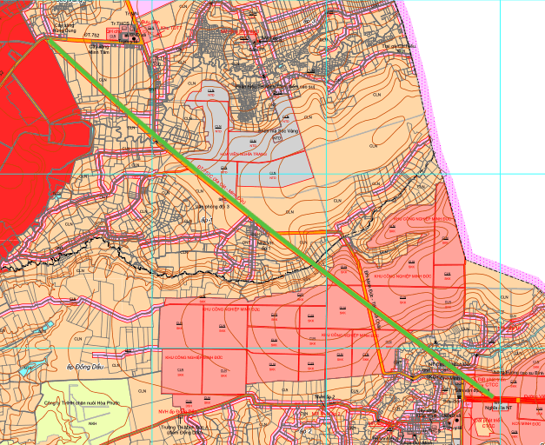
Task: Click the 'ấp Đồng Dầu' map label
Action: 85,367
